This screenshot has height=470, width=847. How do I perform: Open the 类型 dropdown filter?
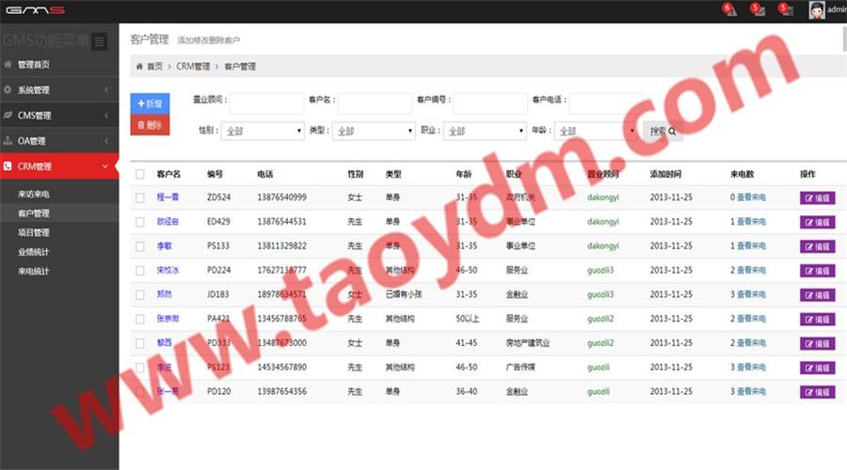click(374, 131)
